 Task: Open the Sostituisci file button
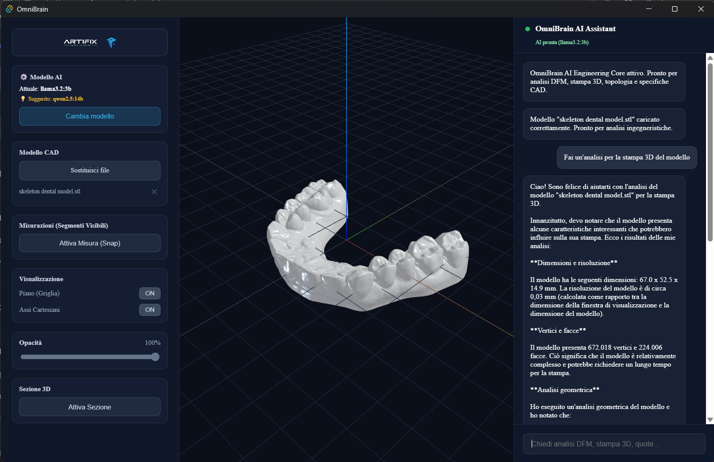click(90, 171)
